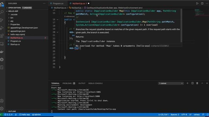Change indentation via Spaces: 2
Viewport: 209px width, 117px height.
pos(175,115)
